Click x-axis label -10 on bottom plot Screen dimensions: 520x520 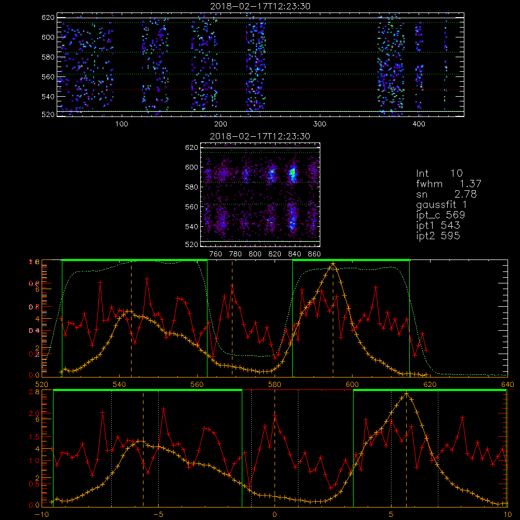click(x=42, y=515)
